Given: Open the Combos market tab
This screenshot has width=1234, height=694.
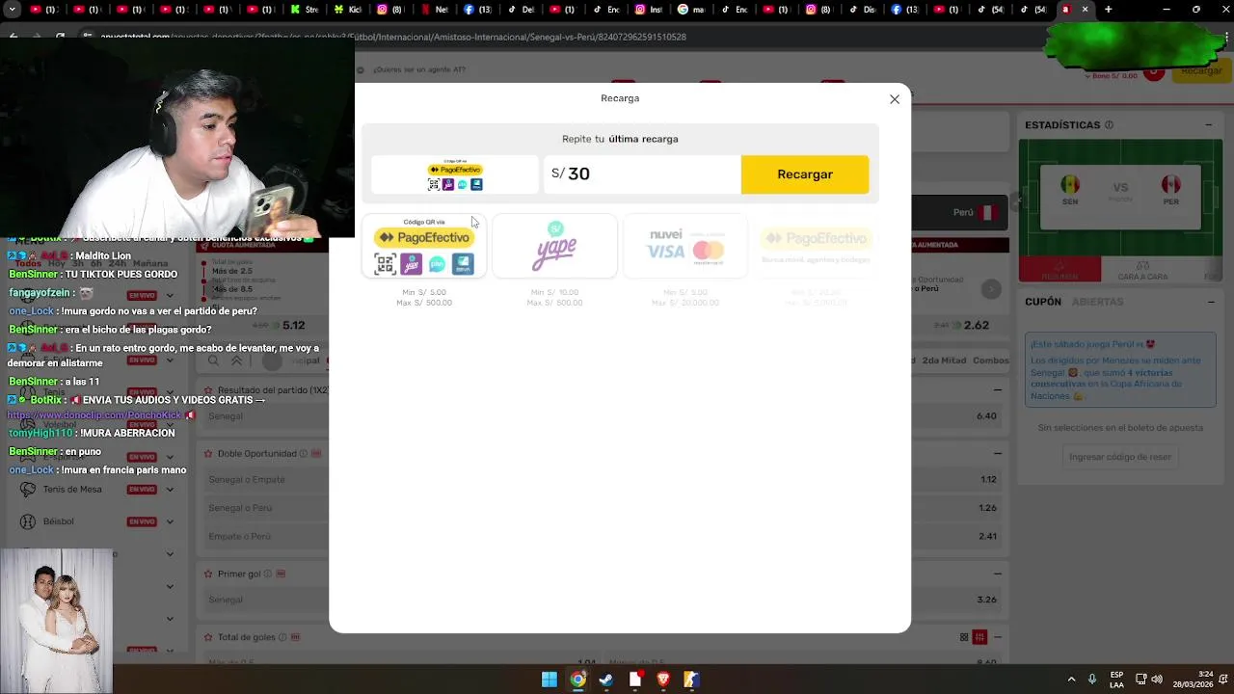Looking at the screenshot, I should point(990,360).
